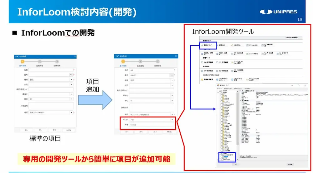The image size is (313, 173).
Task: Click OK in the 業務モデリング window
Action: coord(236,165)
